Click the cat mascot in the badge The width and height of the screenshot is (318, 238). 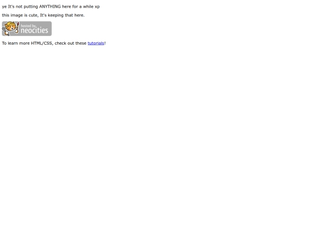point(11,29)
